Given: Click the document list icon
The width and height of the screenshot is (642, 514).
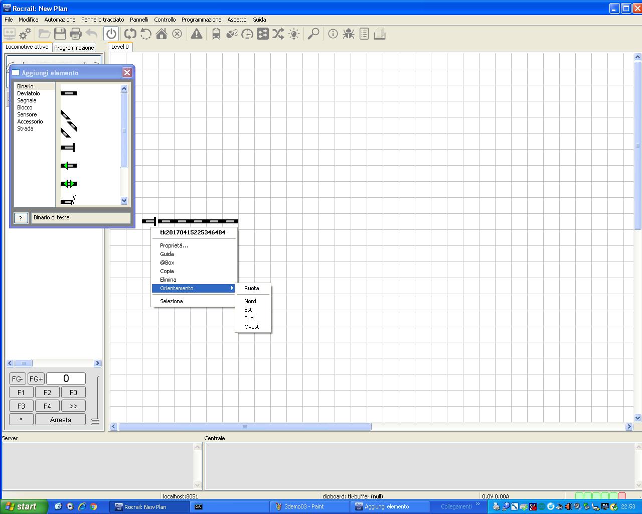Looking at the screenshot, I should (x=364, y=34).
